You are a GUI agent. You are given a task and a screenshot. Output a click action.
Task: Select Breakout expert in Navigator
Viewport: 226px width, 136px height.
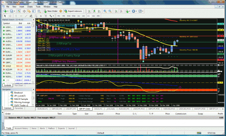(18, 93)
